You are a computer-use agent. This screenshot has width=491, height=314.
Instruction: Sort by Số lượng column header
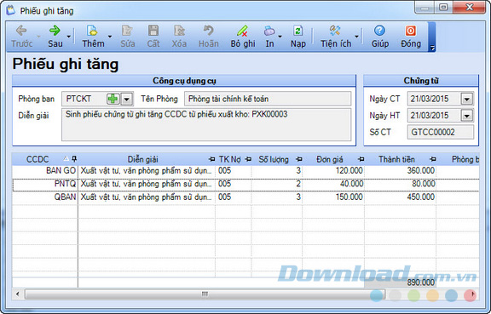tap(274, 159)
